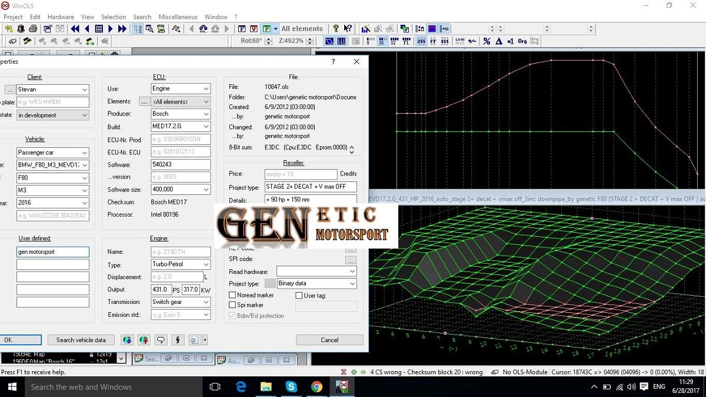This screenshot has width=706, height=397.
Task: Click the print icon in the toolbar
Action: pos(33,29)
